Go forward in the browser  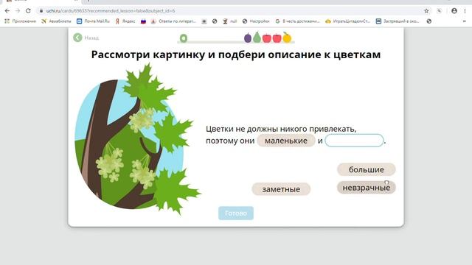click(x=18, y=11)
